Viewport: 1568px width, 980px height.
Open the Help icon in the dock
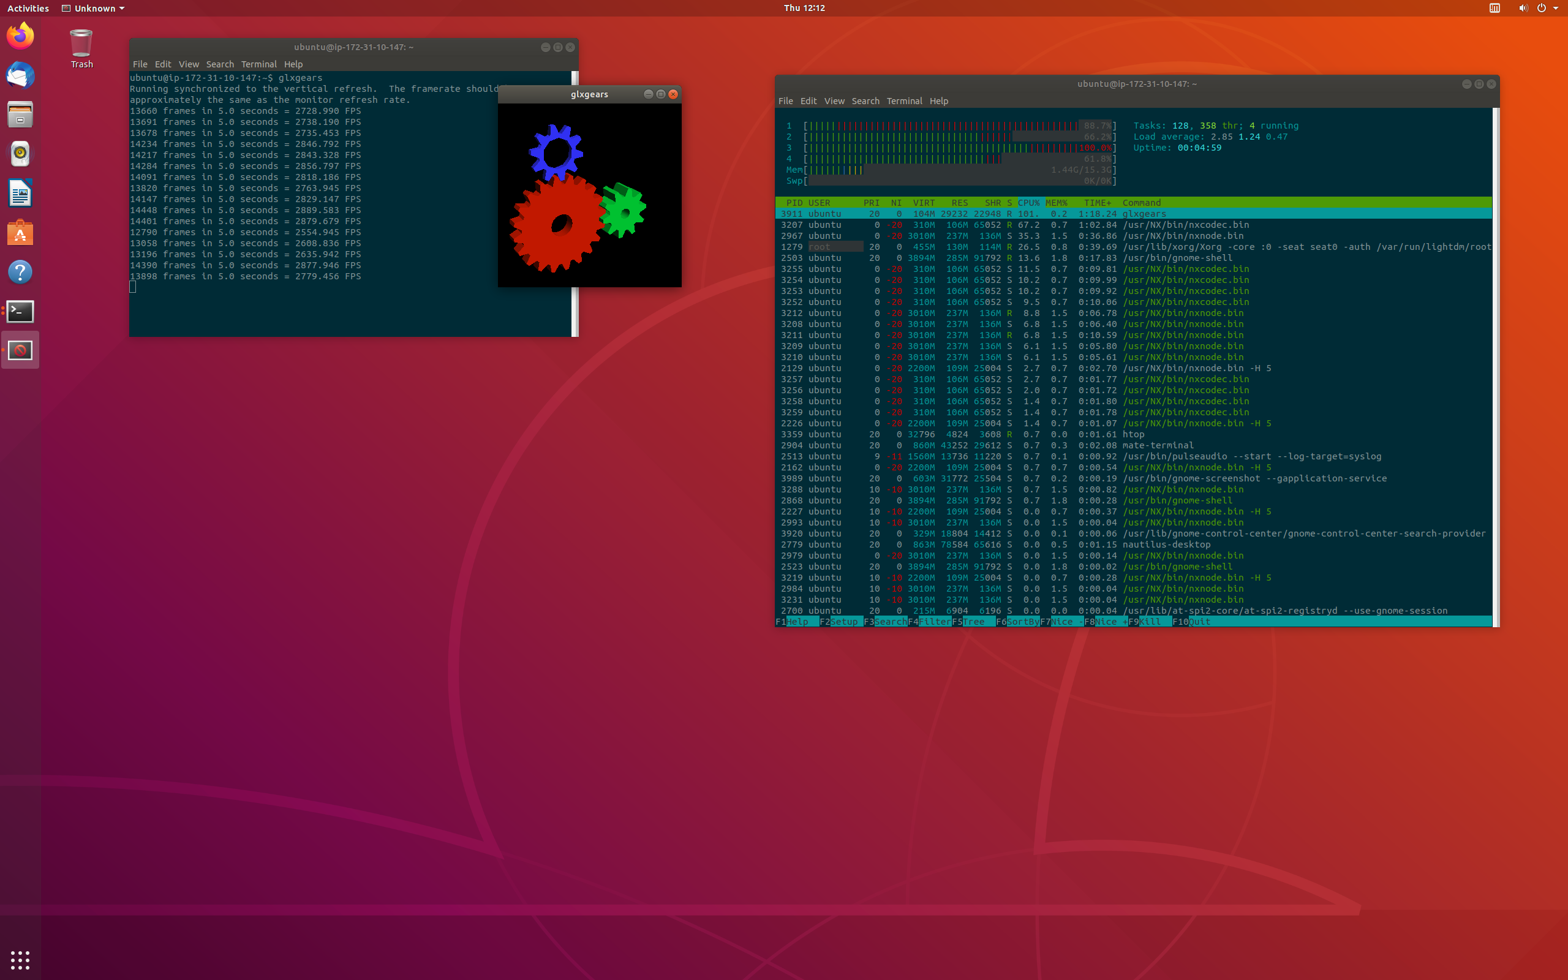coord(20,272)
